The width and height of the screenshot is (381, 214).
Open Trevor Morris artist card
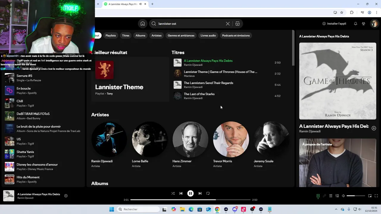coord(231,145)
